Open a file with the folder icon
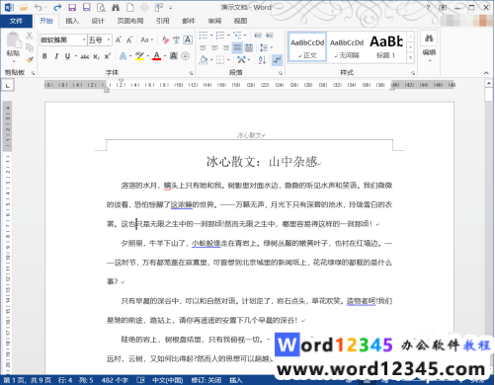The image size is (495, 385). tap(24, 7)
